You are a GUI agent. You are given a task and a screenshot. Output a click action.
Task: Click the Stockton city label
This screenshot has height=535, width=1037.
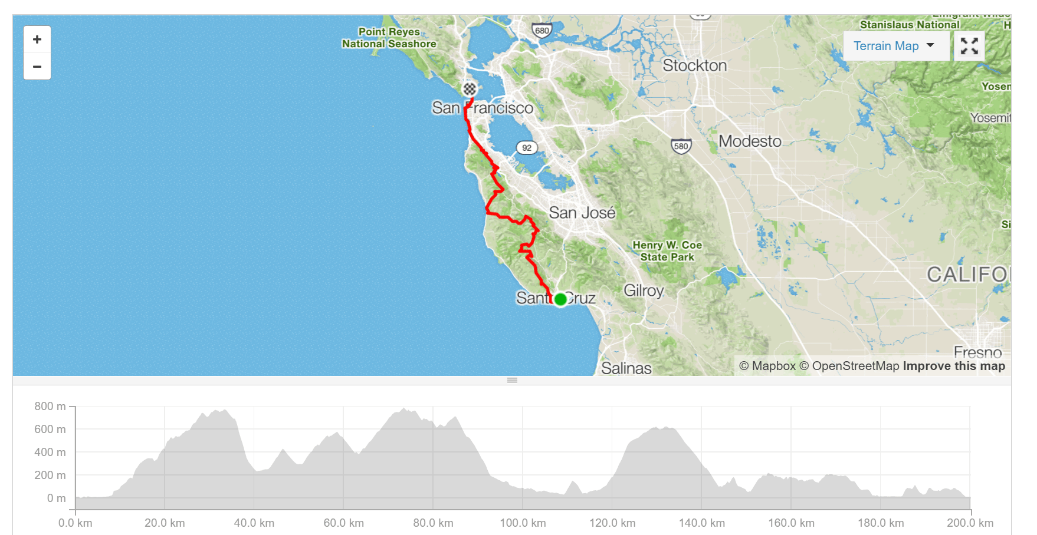click(x=695, y=65)
